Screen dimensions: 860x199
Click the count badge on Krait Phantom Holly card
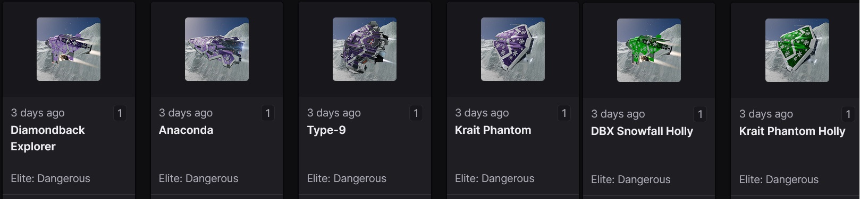coord(848,114)
